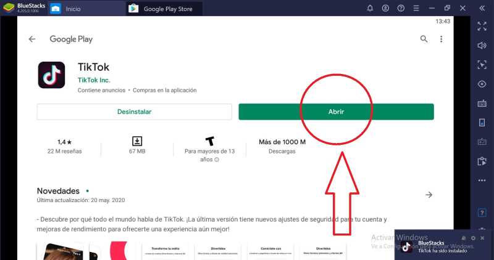
Task: Switch to the Google Play Store tab
Action: 164,9
